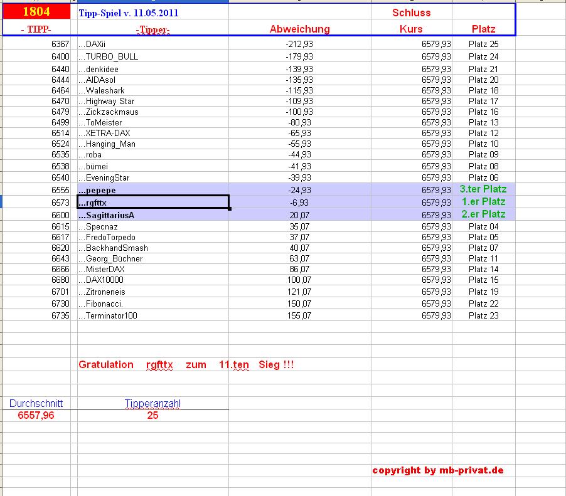This screenshot has width=566, height=496.
Task: Click the green '2.er Platz' cell
Action: click(484, 214)
